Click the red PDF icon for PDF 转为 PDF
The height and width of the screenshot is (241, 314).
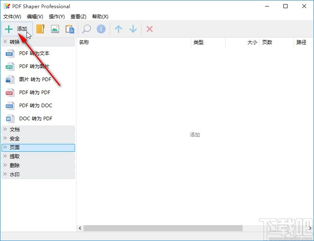(10, 93)
